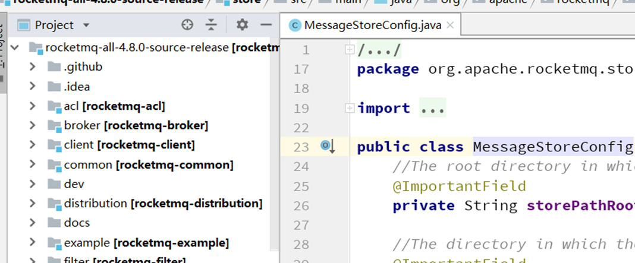Click the 'package' keyword on line 17
This screenshot has height=263, width=635.
(388, 69)
